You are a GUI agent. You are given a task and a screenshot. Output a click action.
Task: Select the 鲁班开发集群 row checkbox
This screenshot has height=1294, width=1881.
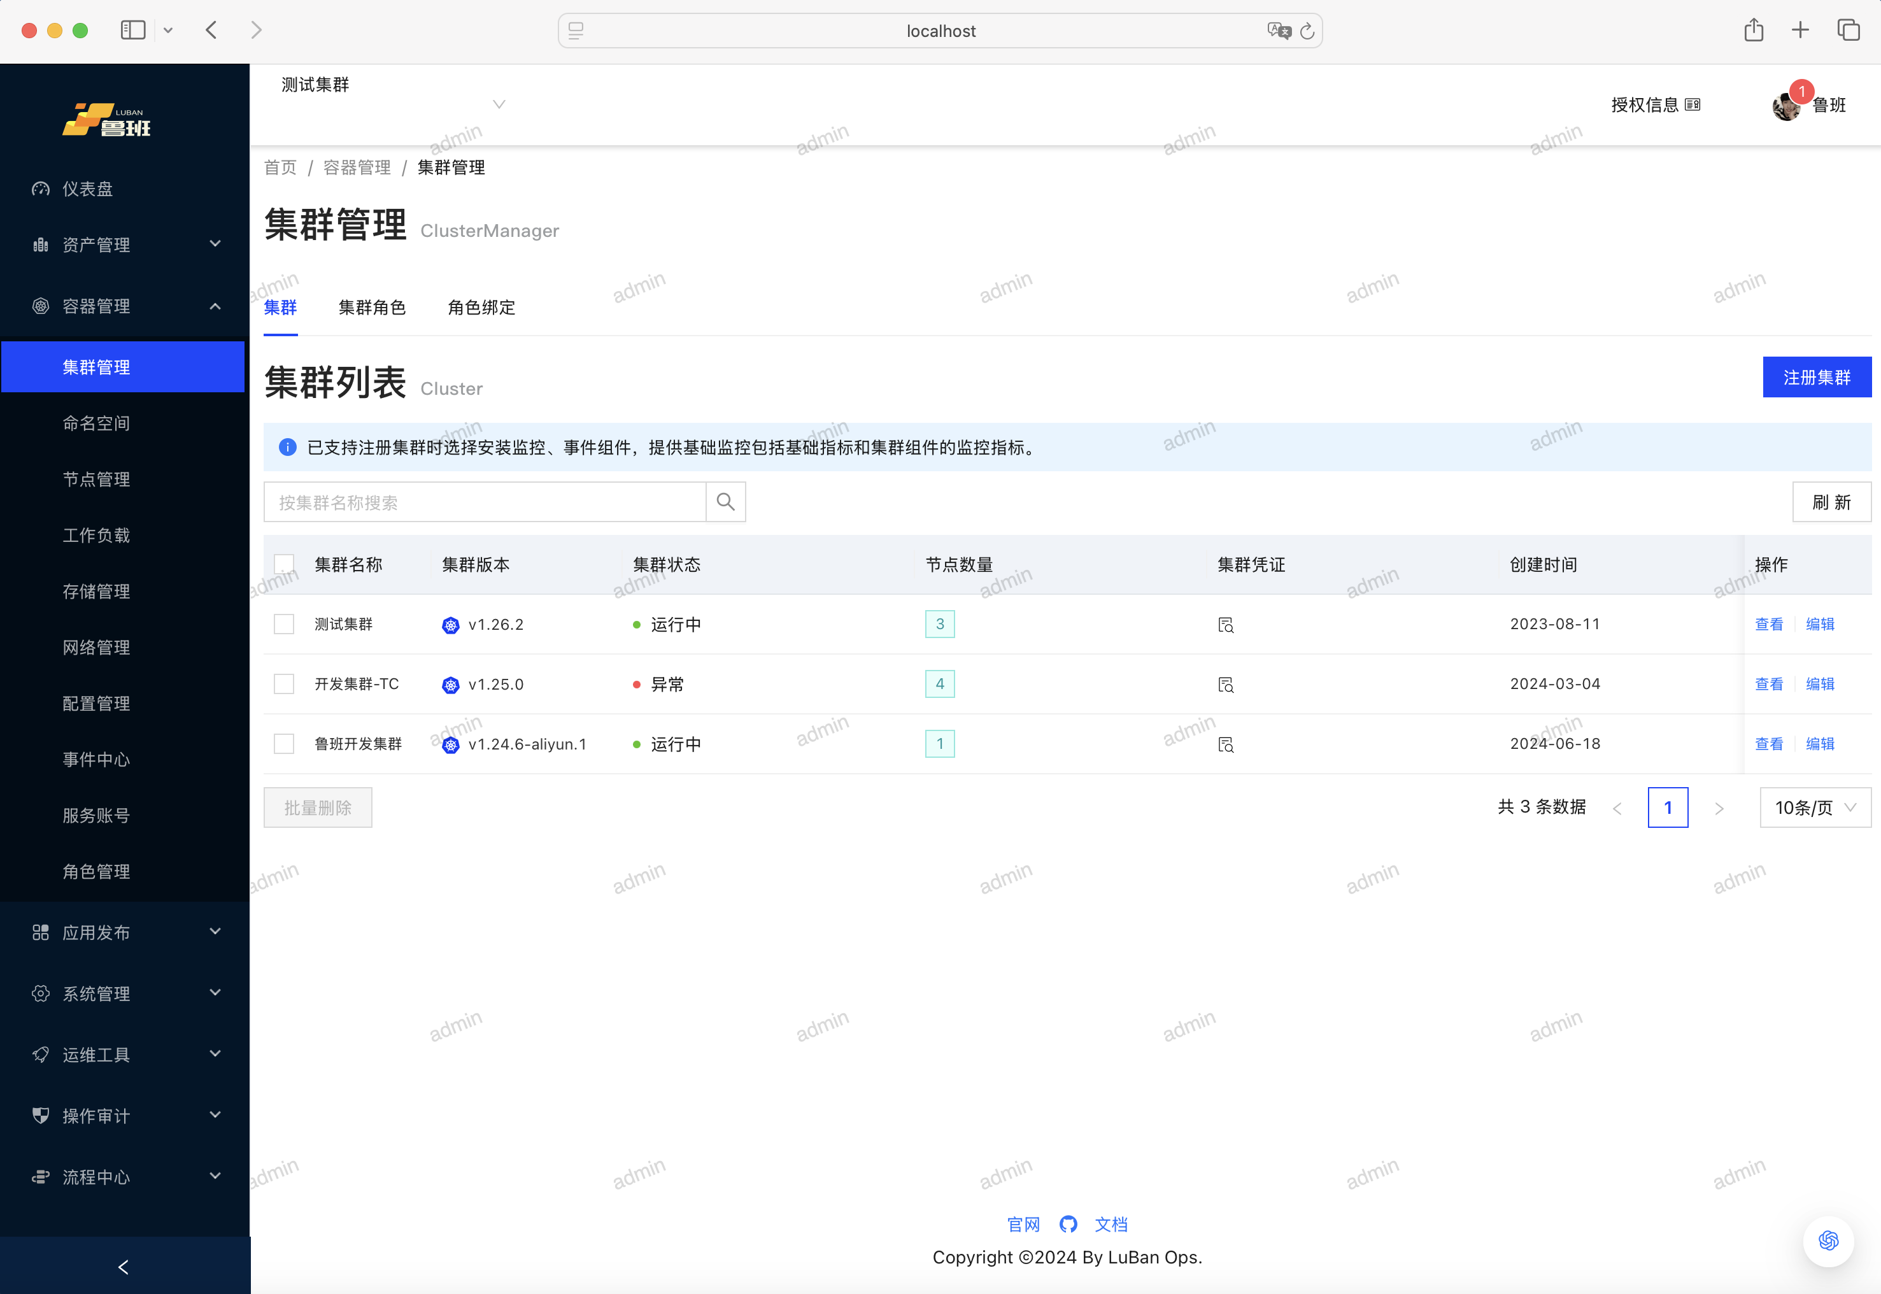(x=284, y=744)
